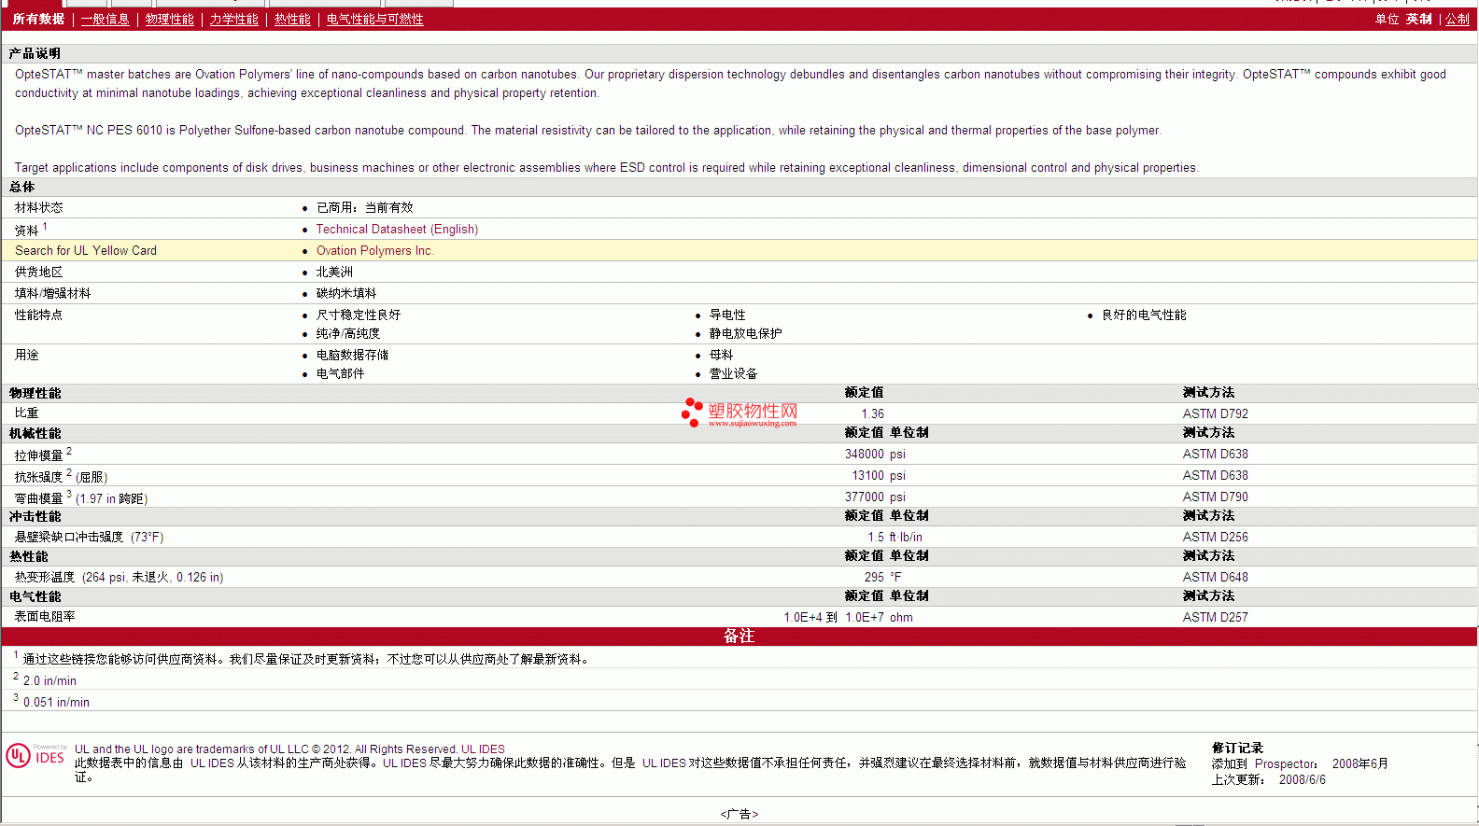This screenshot has height=826, width=1479.
Task: Select the 资料 row label
Action: tap(26, 230)
